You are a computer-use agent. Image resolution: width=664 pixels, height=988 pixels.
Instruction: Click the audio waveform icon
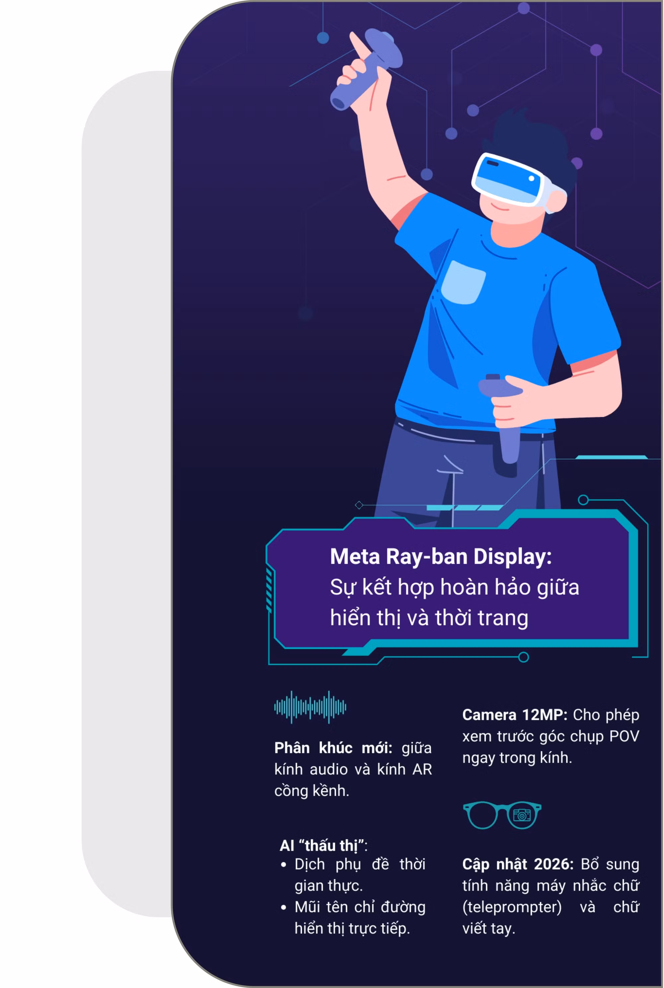(x=310, y=707)
